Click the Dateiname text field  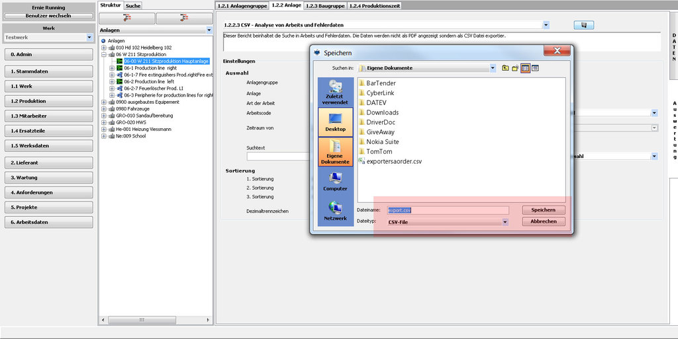click(447, 210)
